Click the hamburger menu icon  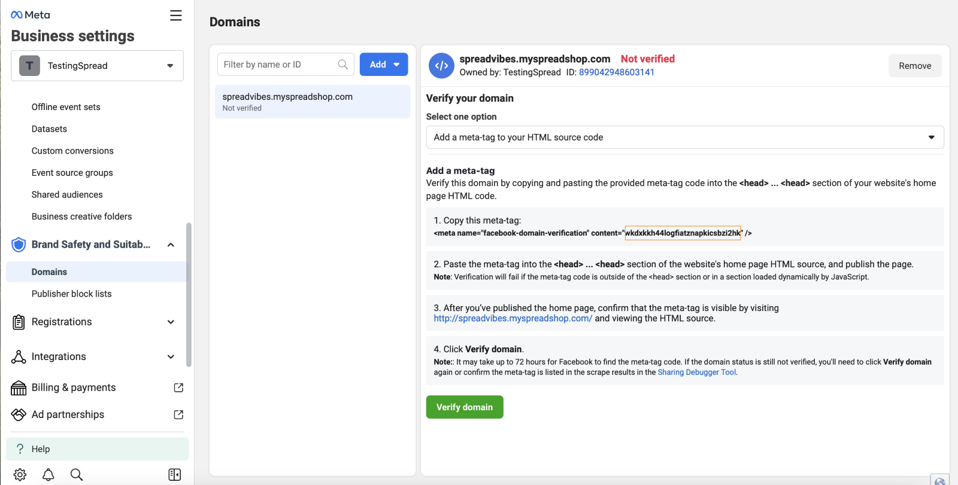[x=175, y=16]
